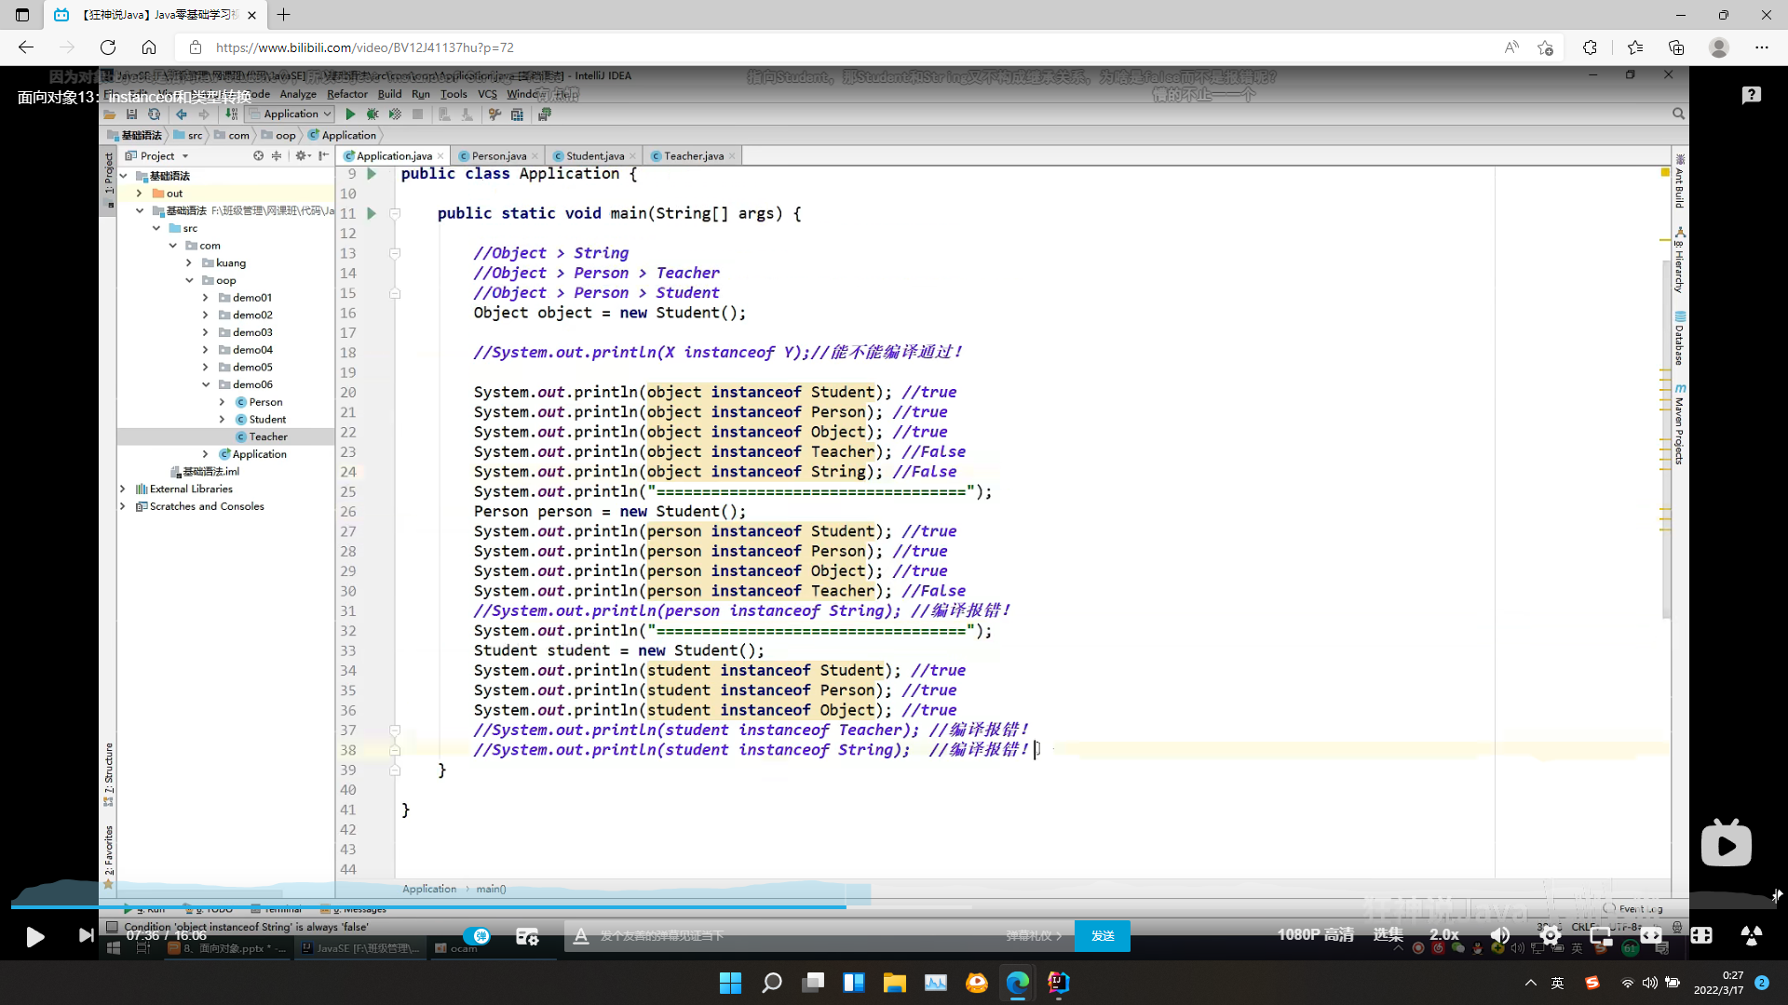Play the Bilibili video

tap(35, 936)
